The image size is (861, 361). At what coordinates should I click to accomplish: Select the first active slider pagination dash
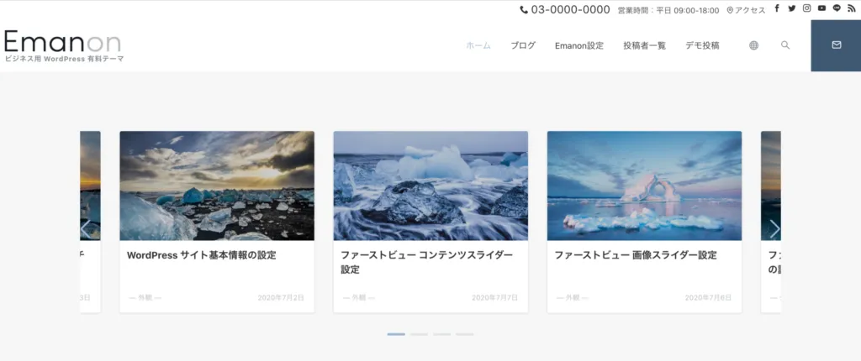click(396, 334)
